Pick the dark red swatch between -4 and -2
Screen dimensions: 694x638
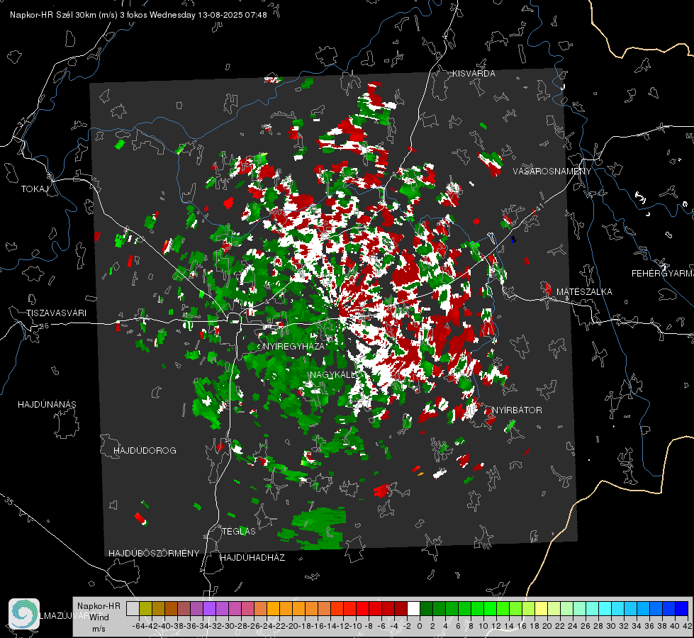click(401, 608)
